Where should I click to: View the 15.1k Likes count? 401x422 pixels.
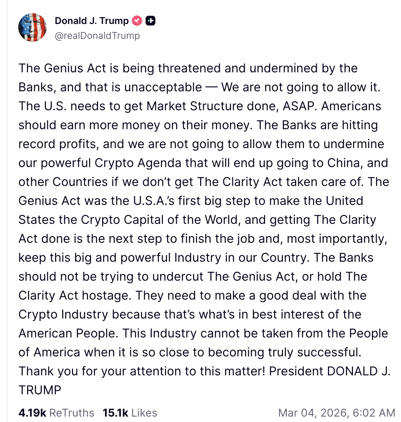coord(115,413)
